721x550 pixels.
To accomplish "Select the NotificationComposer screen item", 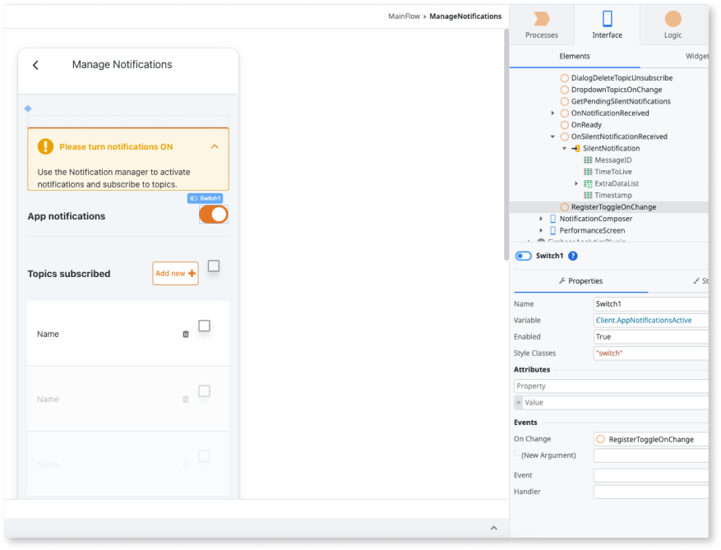I will (595, 219).
